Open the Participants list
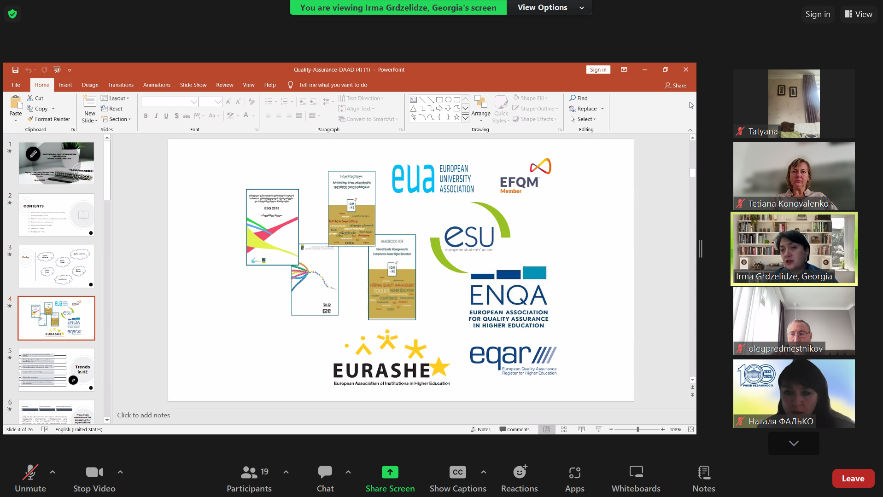 pyautogui.click(x=249, y=478)
